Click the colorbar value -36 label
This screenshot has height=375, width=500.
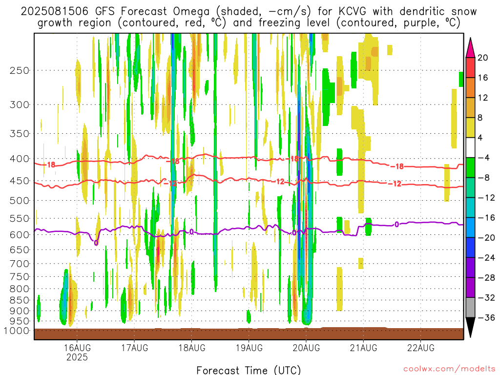tap(486, 317)
